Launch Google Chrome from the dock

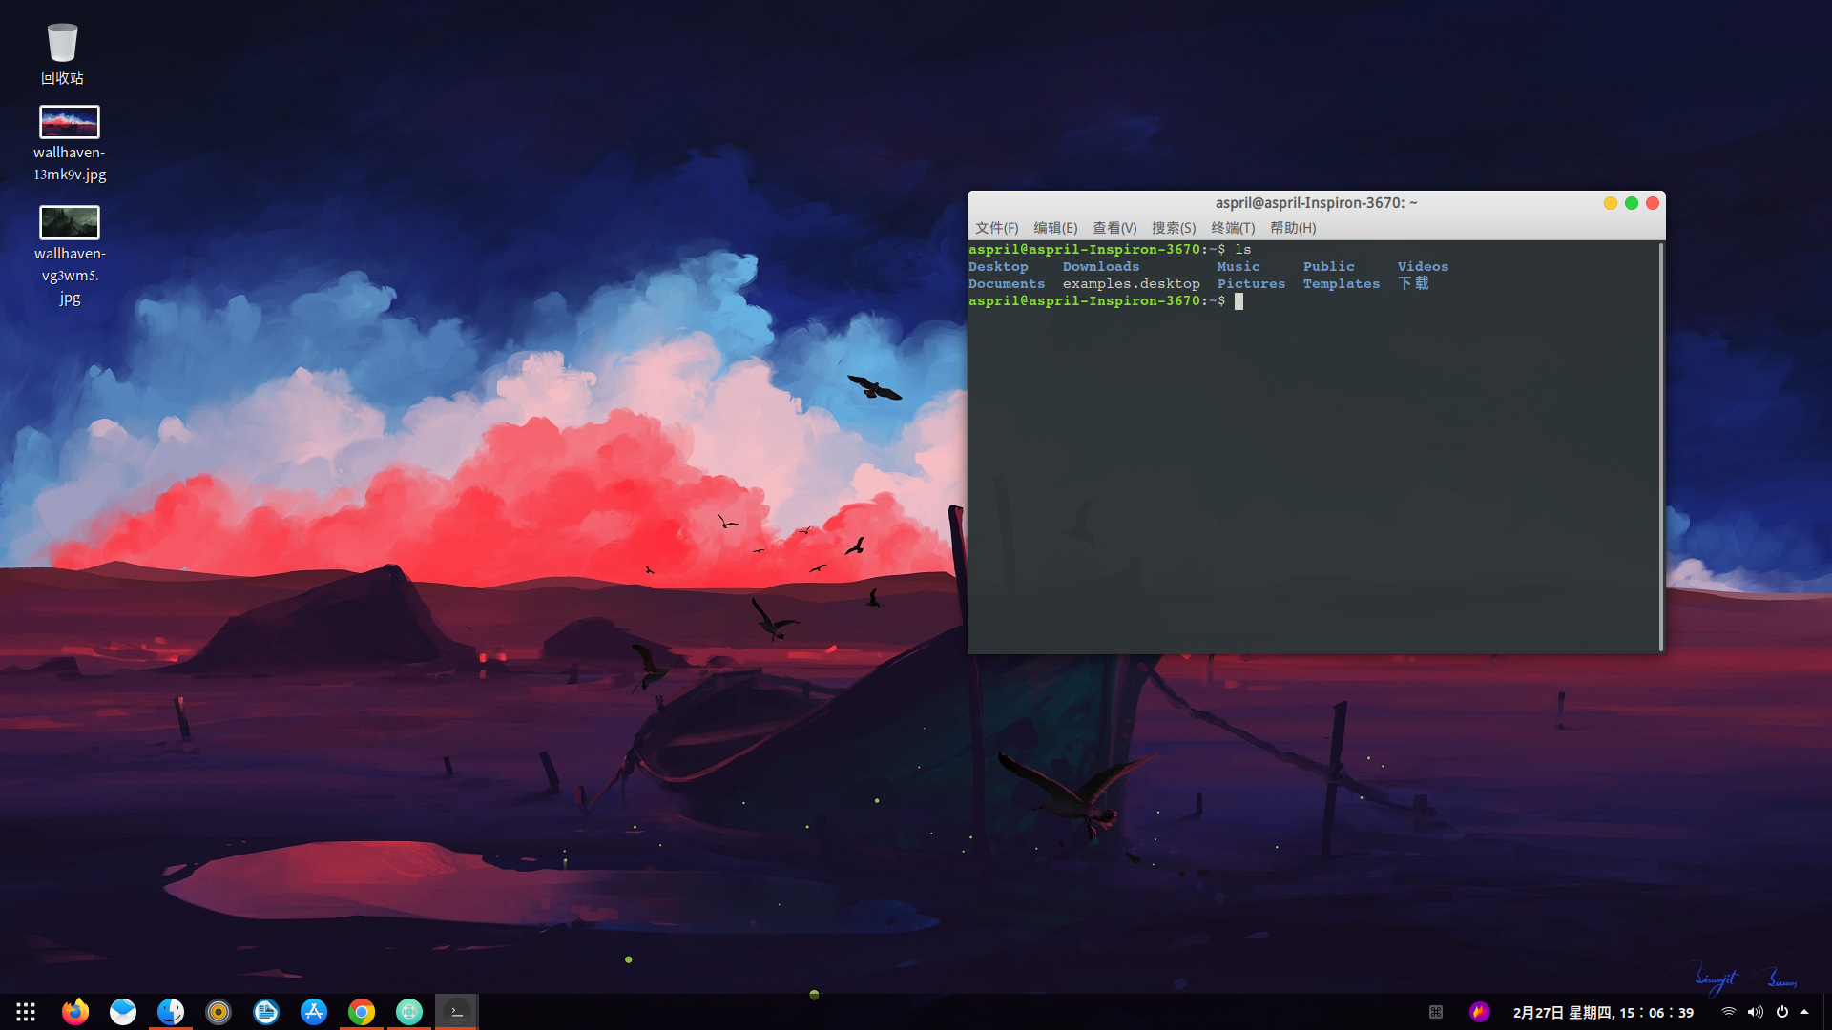(x=362, y=1012)
